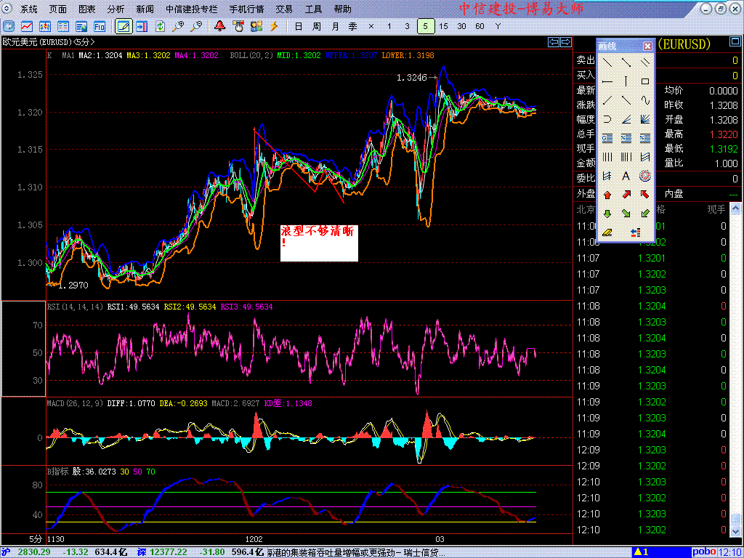The image size is (744, 558).
Task: Open the Fio toolbar icon
Action: point(100,26)
